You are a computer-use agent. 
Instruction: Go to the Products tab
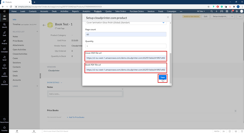(x=98, y=11)
